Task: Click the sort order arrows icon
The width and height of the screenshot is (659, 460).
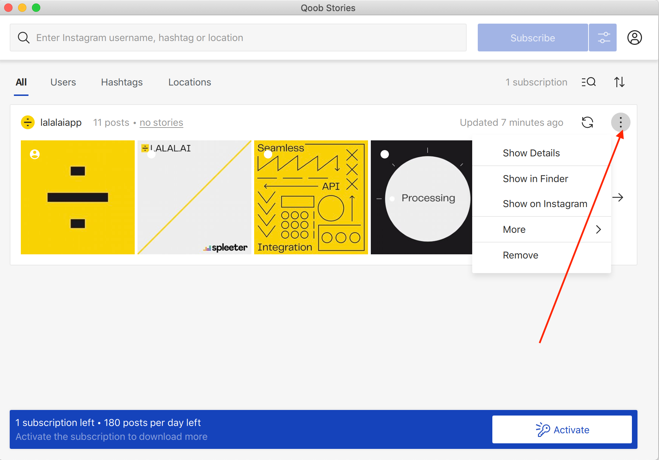Action: (x=619, y=82)
